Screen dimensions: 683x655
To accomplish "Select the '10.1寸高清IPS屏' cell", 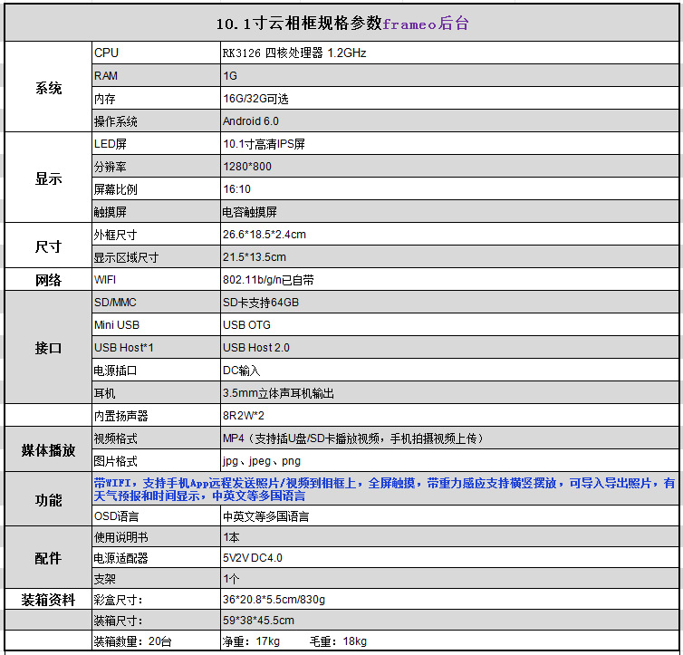I will 449,143.
